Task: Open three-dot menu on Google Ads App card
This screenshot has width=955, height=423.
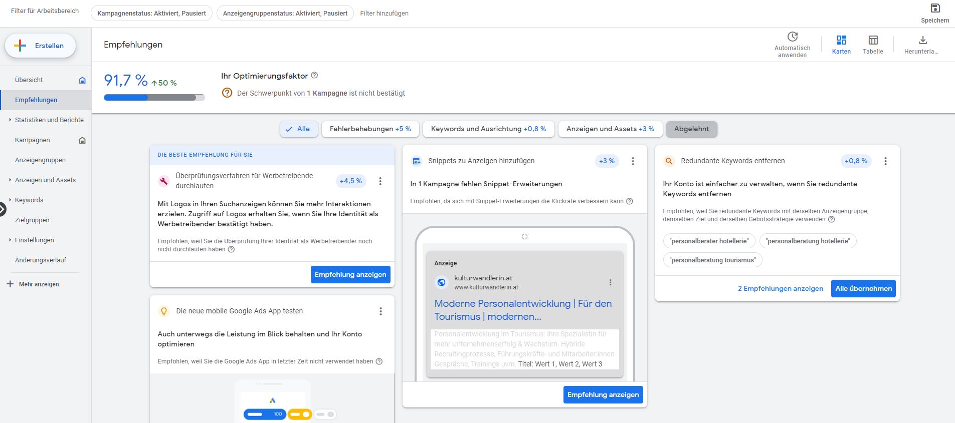Action: pos(380,311)
